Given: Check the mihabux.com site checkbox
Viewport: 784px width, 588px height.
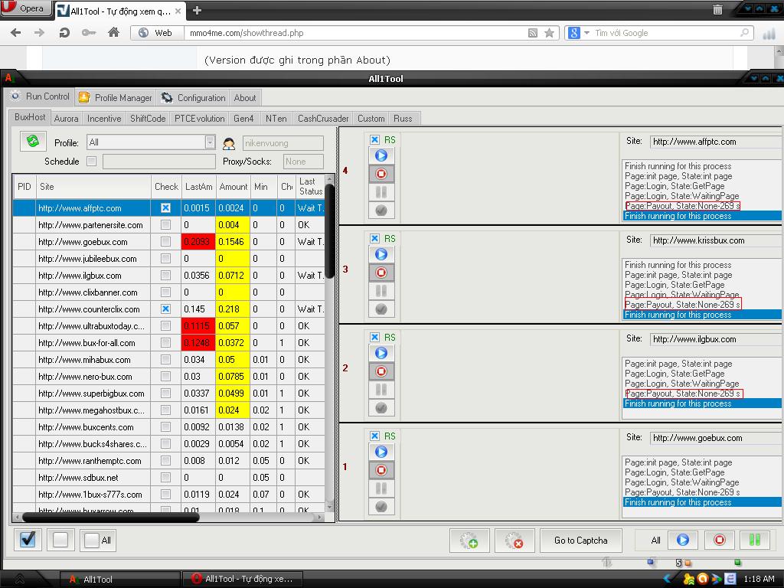Looking at the screenshot, I should pyautogui.click(x=165, y=360).
